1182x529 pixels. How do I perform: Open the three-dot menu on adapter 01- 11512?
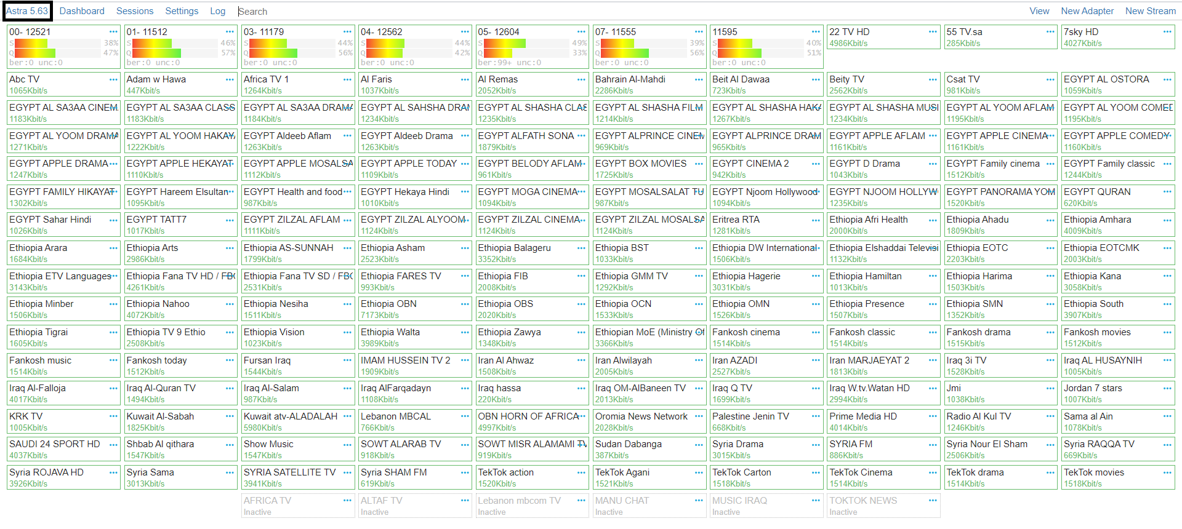pos(230,31)
